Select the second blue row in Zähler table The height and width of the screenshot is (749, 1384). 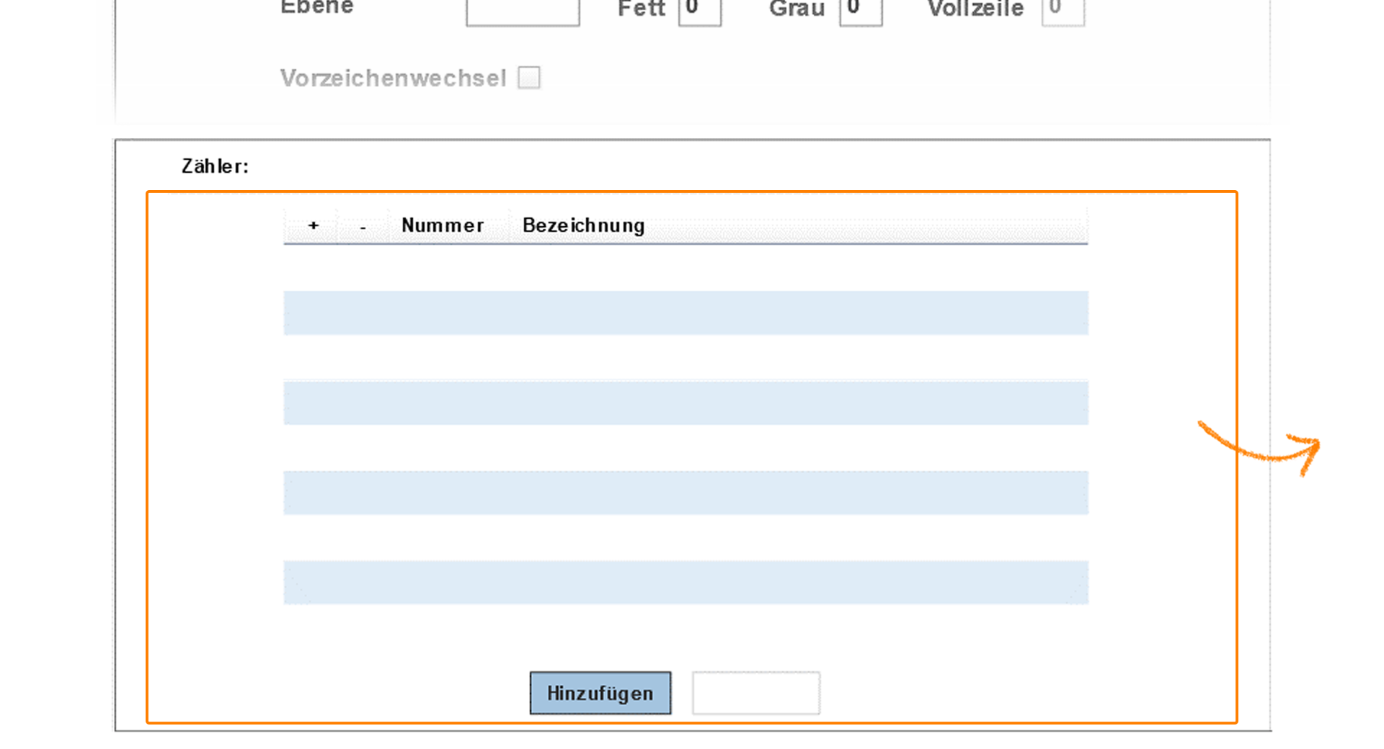[x=685, y=403]
